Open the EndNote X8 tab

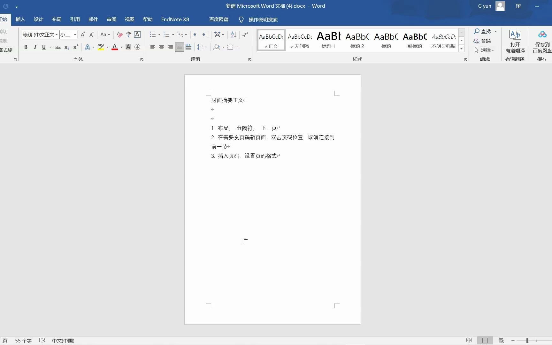[175, 19]
